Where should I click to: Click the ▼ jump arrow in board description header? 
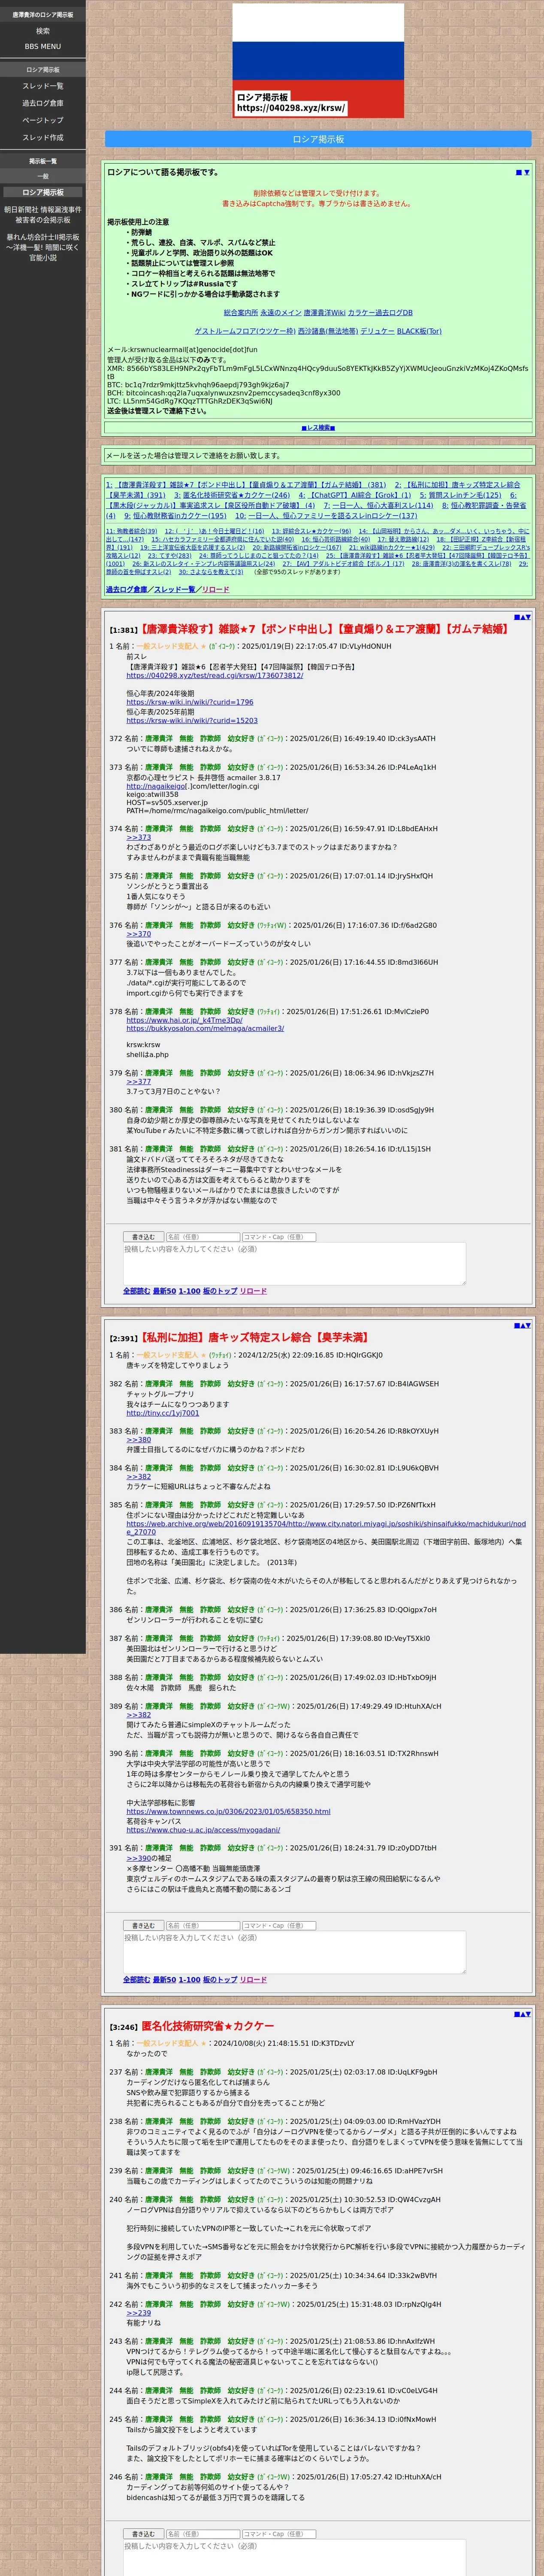527,172
